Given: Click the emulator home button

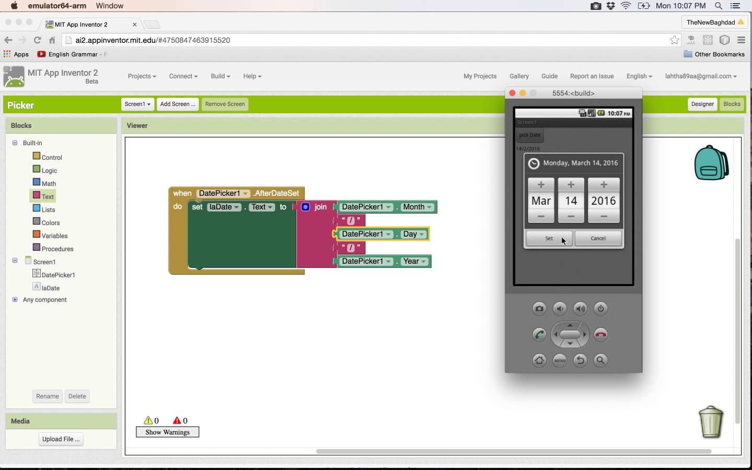Looking at the screenshot, I should click(539, 360).
